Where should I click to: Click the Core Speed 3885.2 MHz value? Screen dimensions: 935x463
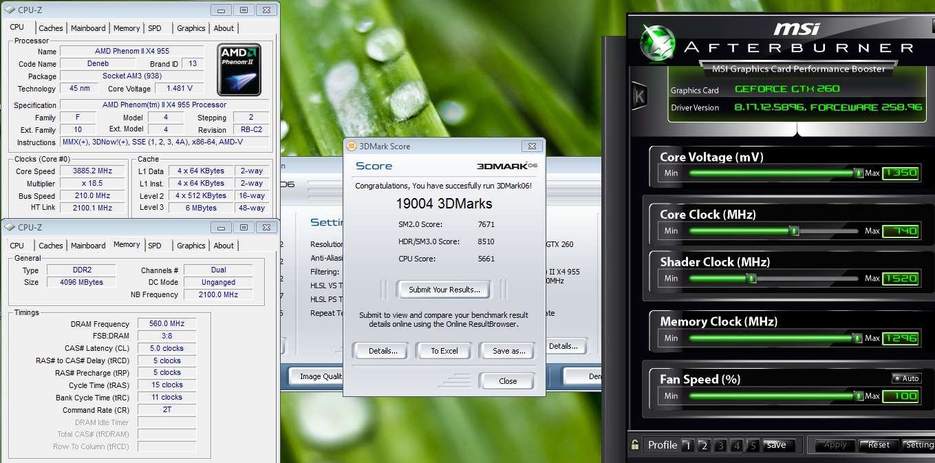(93, 171)
